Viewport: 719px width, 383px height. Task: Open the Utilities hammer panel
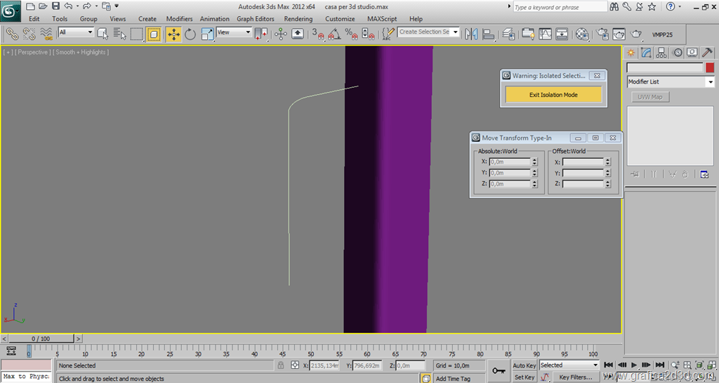(708, 53)
